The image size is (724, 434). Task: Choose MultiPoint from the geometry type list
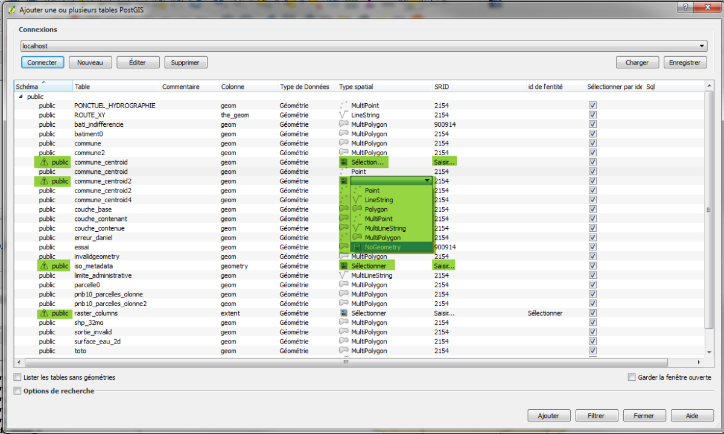pos(379,219)
